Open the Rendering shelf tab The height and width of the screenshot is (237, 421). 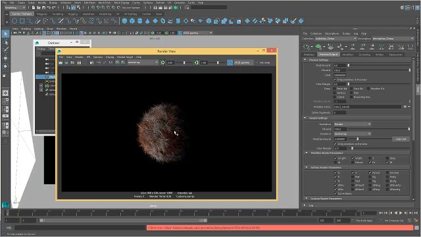pos(105,14)
